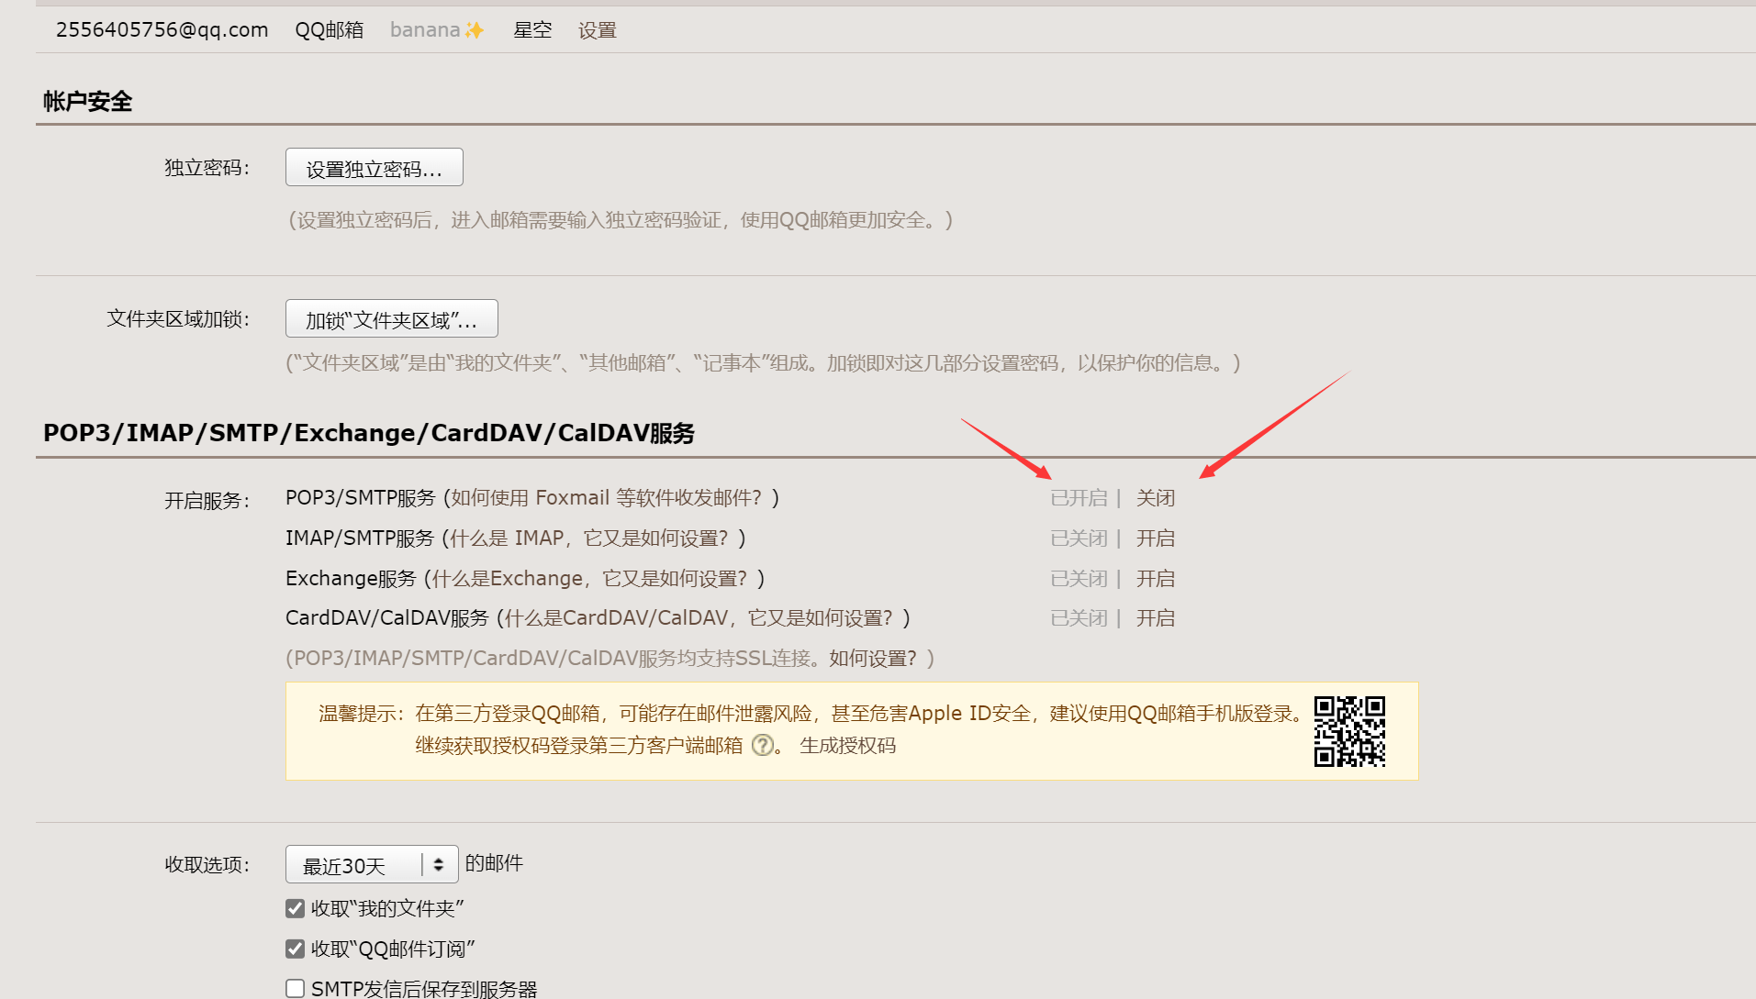Click the 加锁"文件夹区域"... button
1756x999 pixels.
tap(392, 318)
